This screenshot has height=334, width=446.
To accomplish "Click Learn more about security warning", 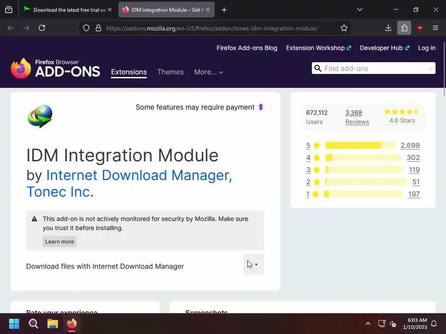I will [x=59, y=242].
